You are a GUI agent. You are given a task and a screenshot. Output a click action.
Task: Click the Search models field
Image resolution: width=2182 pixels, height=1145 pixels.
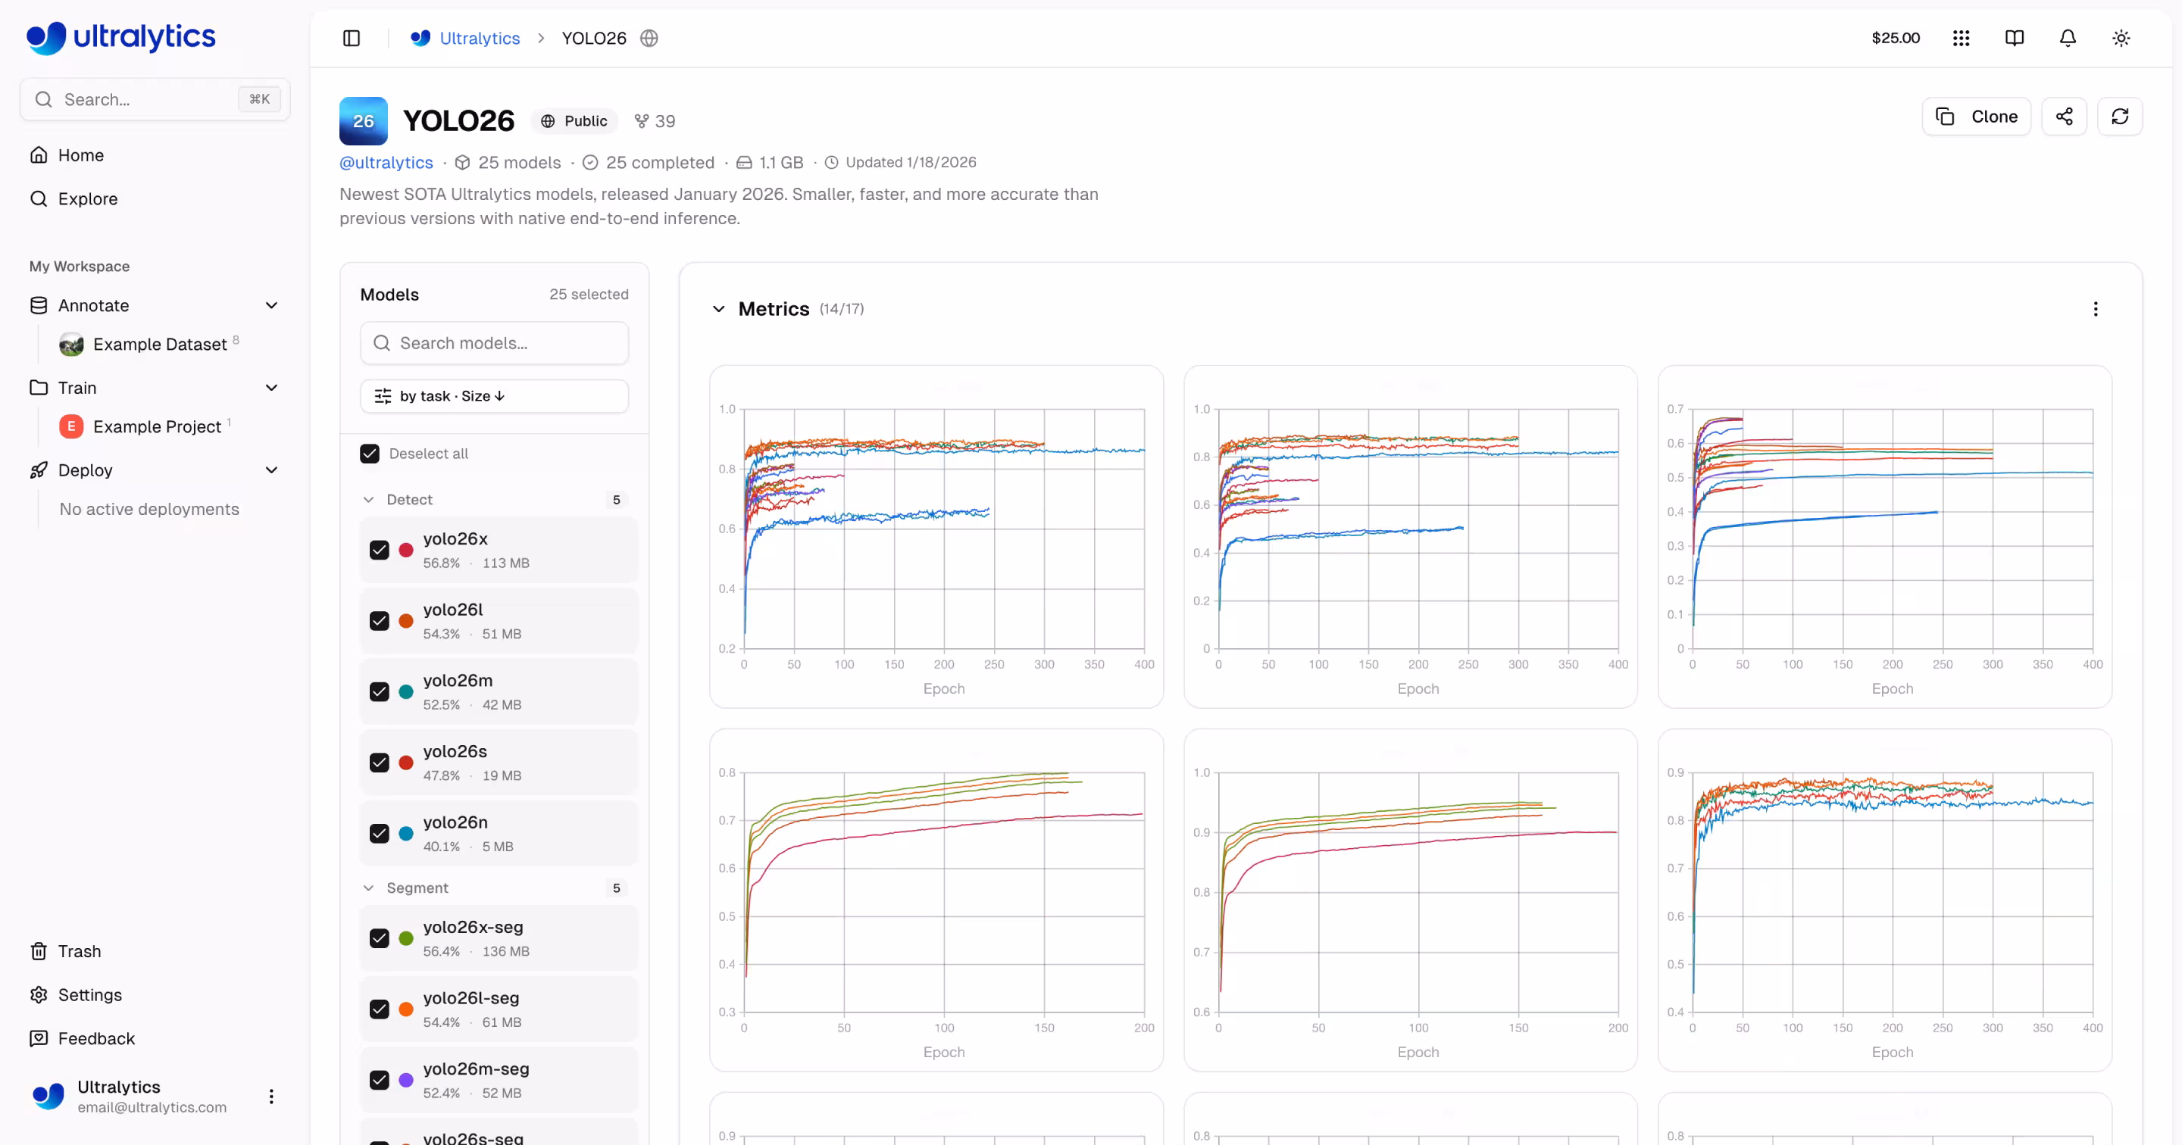pos(494,343)
